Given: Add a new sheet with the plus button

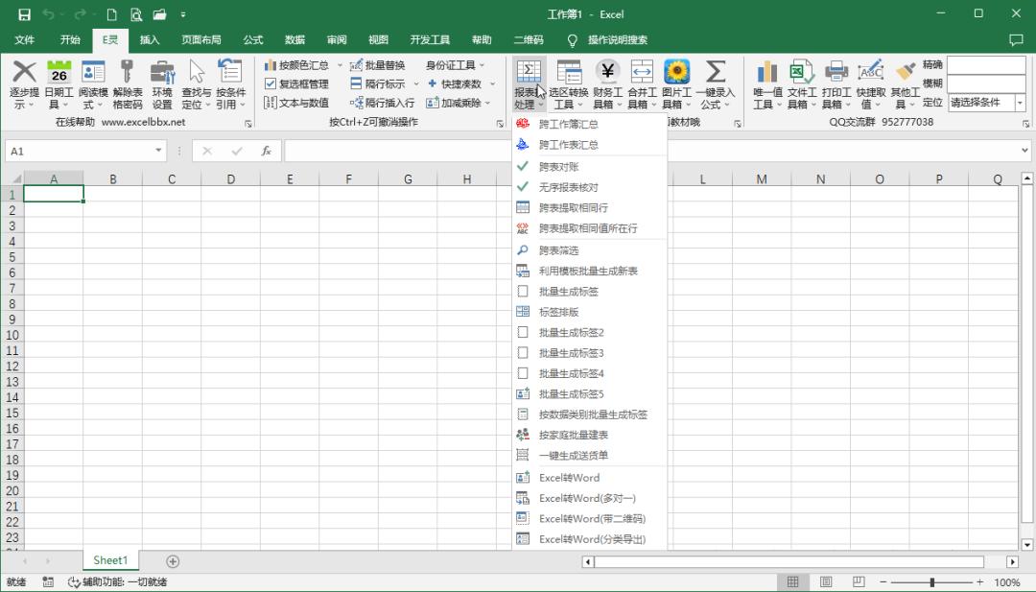Looking at the screenshot, I should click(171, 559).
